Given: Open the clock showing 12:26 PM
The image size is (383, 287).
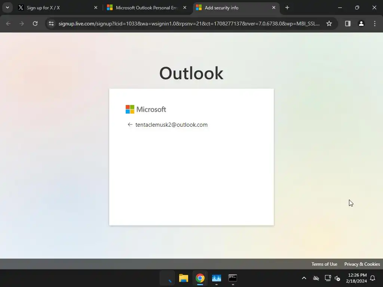Looking at the screenshot, I should (x=356, y=278).
